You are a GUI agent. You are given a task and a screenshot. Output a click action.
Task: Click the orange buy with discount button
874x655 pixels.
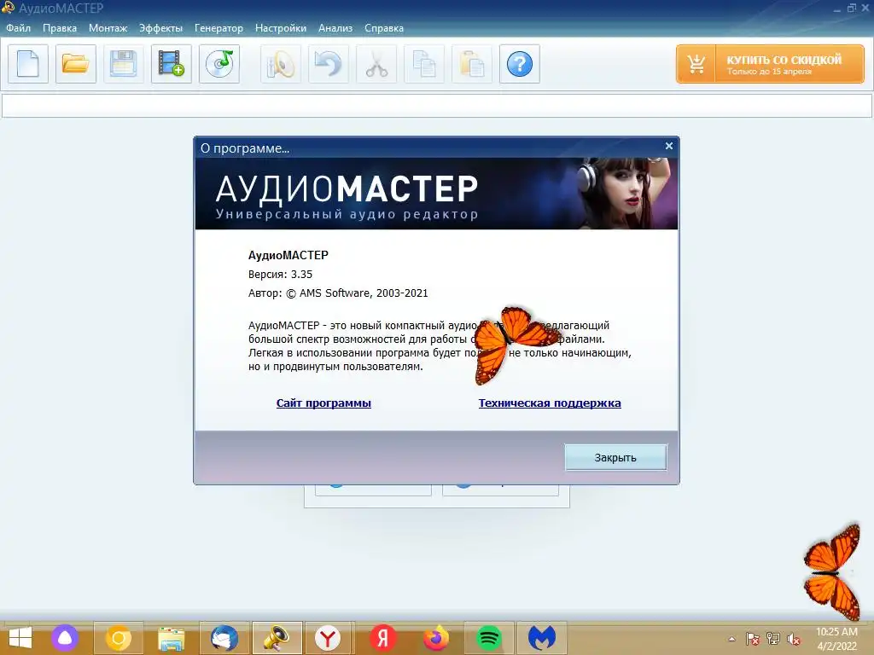point(770,64)
